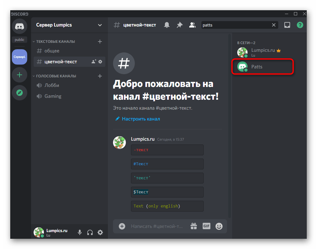Open user settings gear icon
The width and height of the screenshot is (317, 249).
pos(100,232)
